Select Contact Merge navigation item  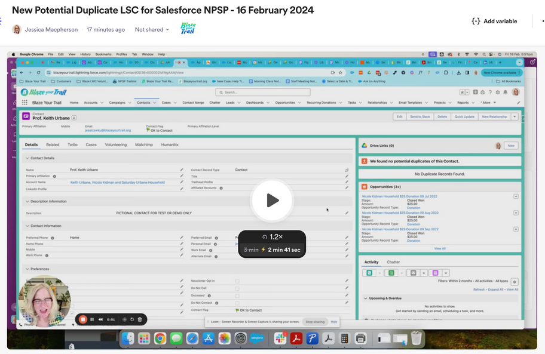click(x=193, y=103)
